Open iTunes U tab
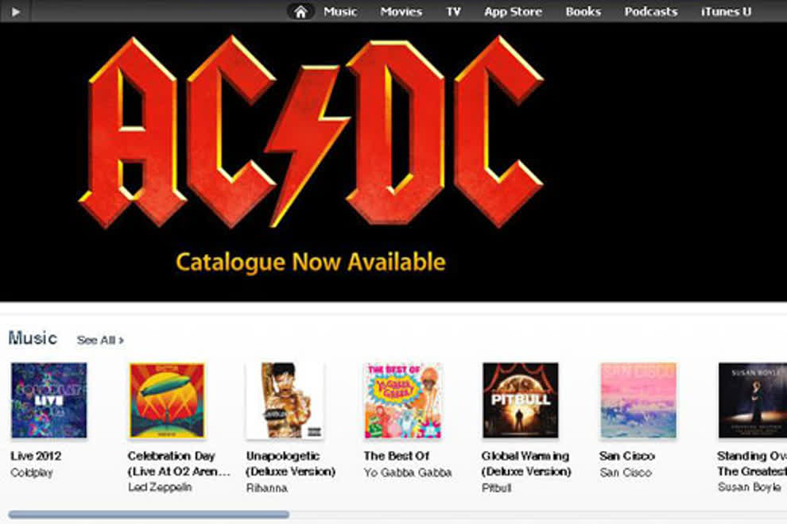 coord(726,12)
